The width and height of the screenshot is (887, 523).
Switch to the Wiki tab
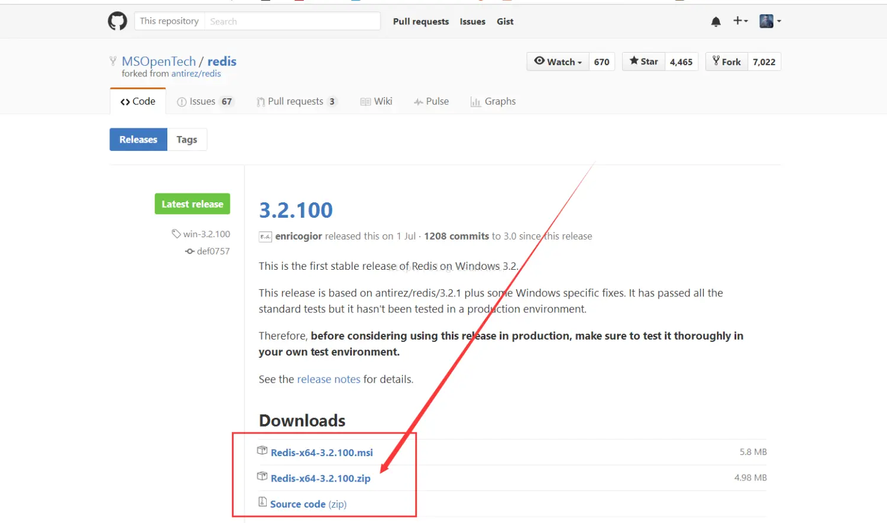[x=376, y=102]
